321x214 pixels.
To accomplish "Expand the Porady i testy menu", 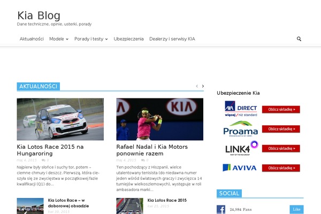I will pyautogui.click(x=91, y=39).
